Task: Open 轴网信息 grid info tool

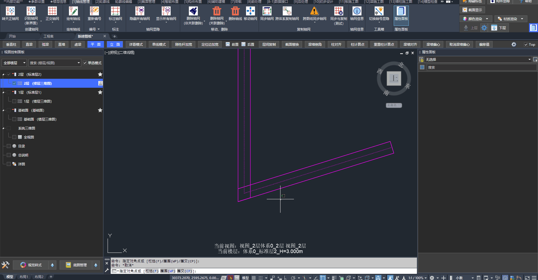Action: [357, 11]
